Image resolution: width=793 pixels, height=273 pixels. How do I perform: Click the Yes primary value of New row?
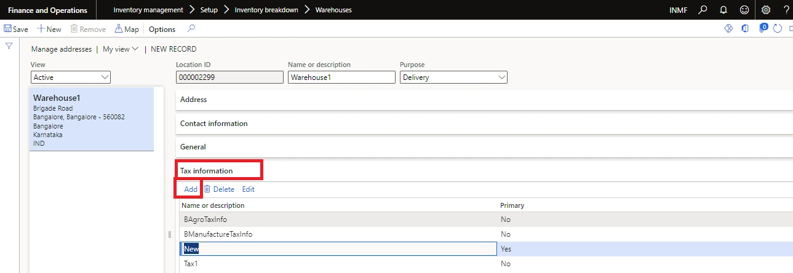coord(506,249)
